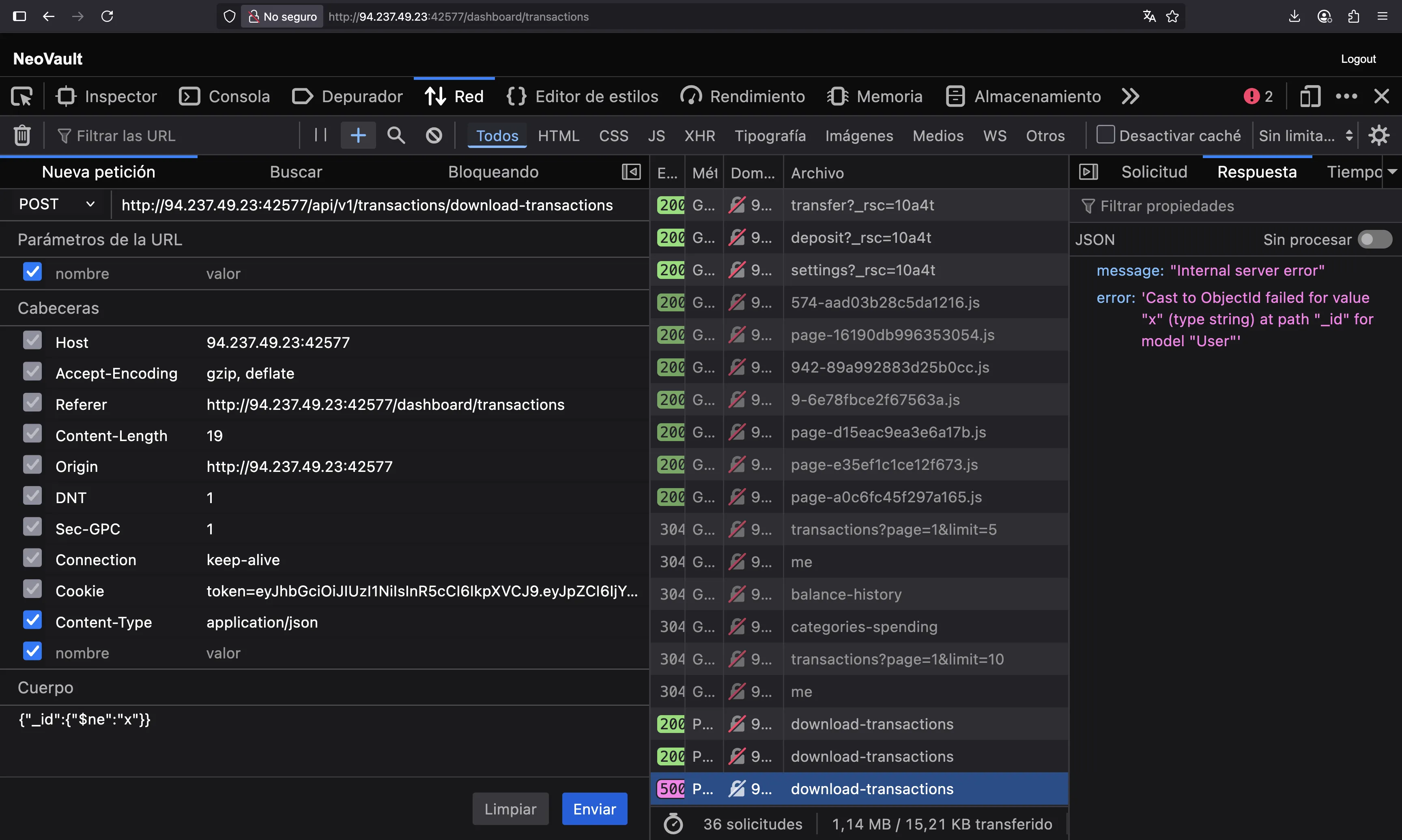This screenshot has height=840, width=1402.
Task: Open the Buscar panel tab
Action: [x=296, y=171]
